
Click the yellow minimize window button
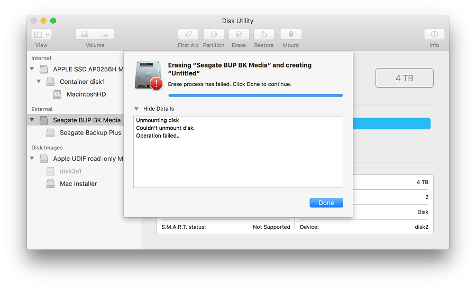point(43,21)
